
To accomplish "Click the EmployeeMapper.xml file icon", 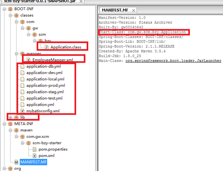I will click(x=29, y=60).
